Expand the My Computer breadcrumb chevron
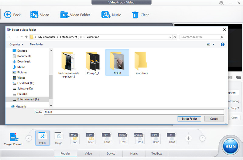243x160 pixels. pos(57,37)
